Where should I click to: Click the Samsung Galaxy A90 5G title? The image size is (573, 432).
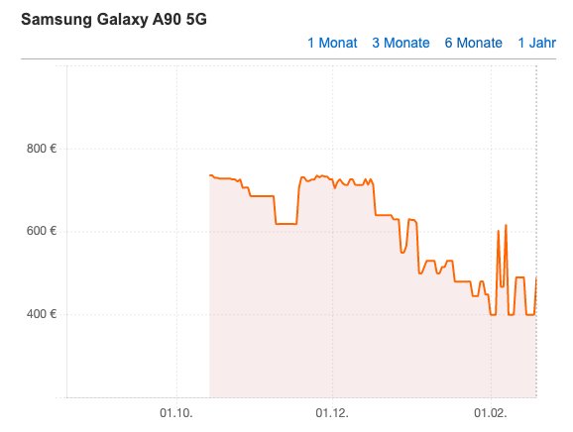coord(114,20)
